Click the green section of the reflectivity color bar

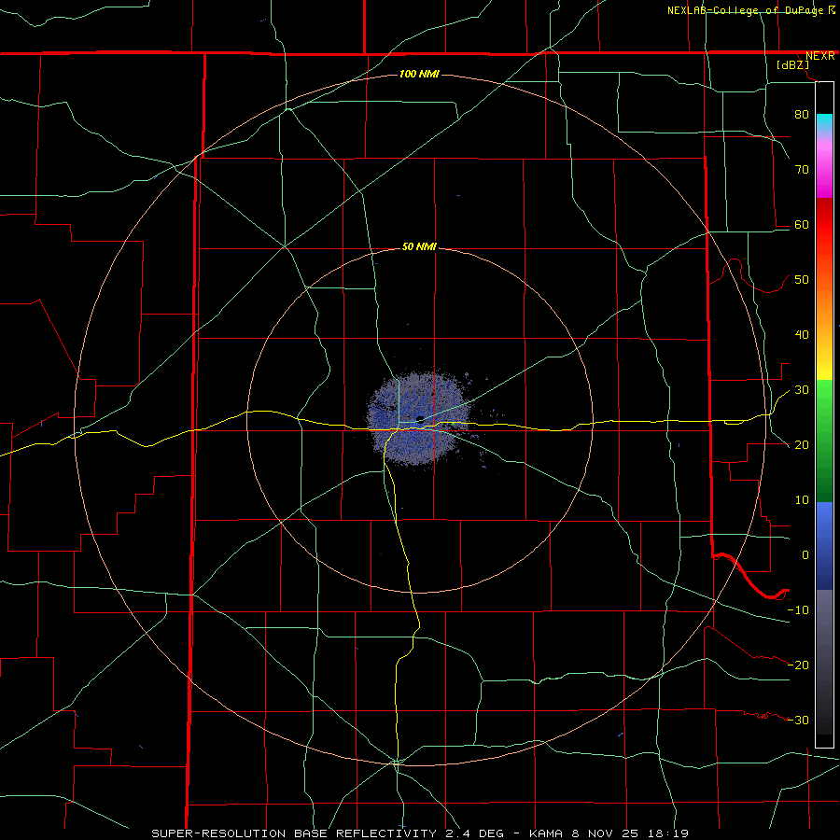824,441
